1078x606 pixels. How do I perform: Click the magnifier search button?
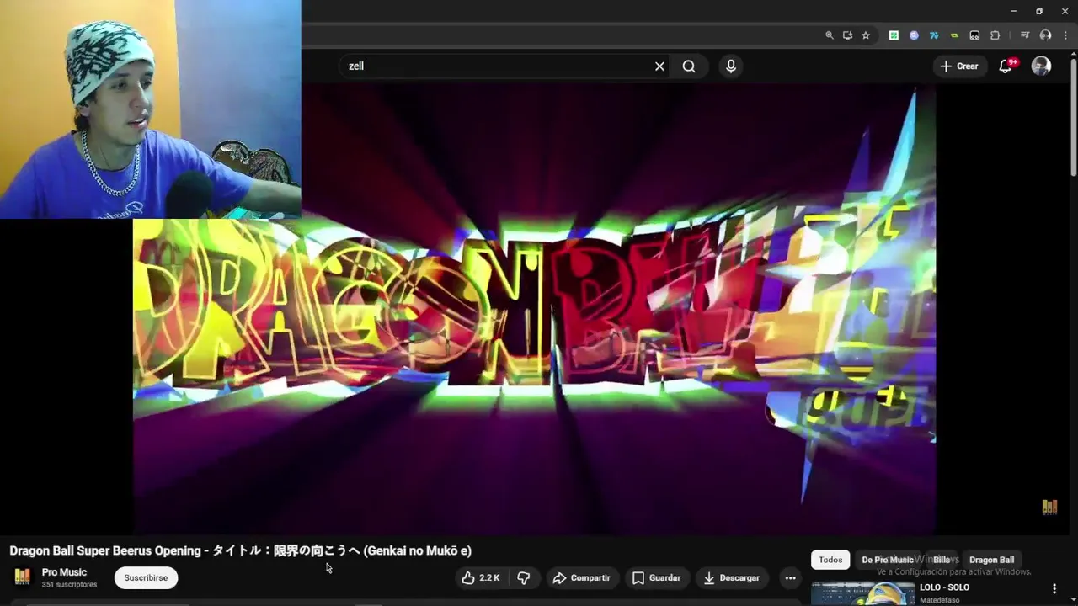pyautogui.click(x=689, y=66)
